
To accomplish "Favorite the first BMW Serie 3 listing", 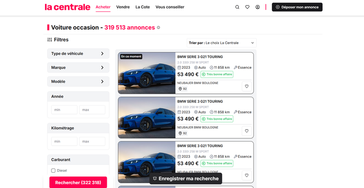I will point(246,87).
